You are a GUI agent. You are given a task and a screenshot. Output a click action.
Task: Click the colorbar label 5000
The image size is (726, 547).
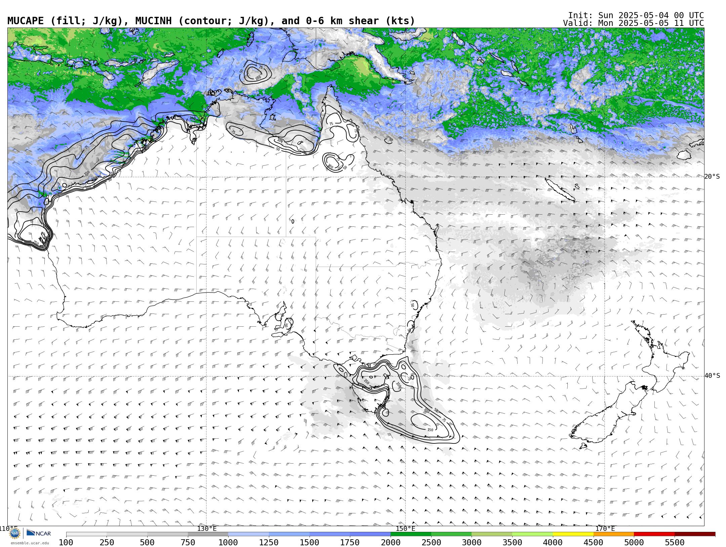pos(634,543)
